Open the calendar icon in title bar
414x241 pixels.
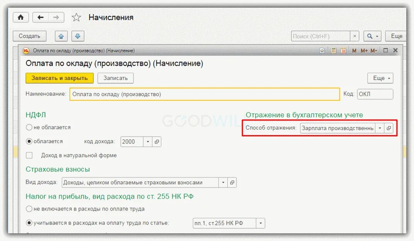[343, 50]
